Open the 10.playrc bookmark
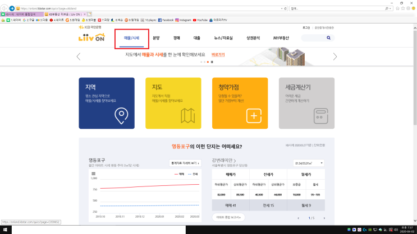This screenshot has width=417, height=234. [x=148, y=20]
